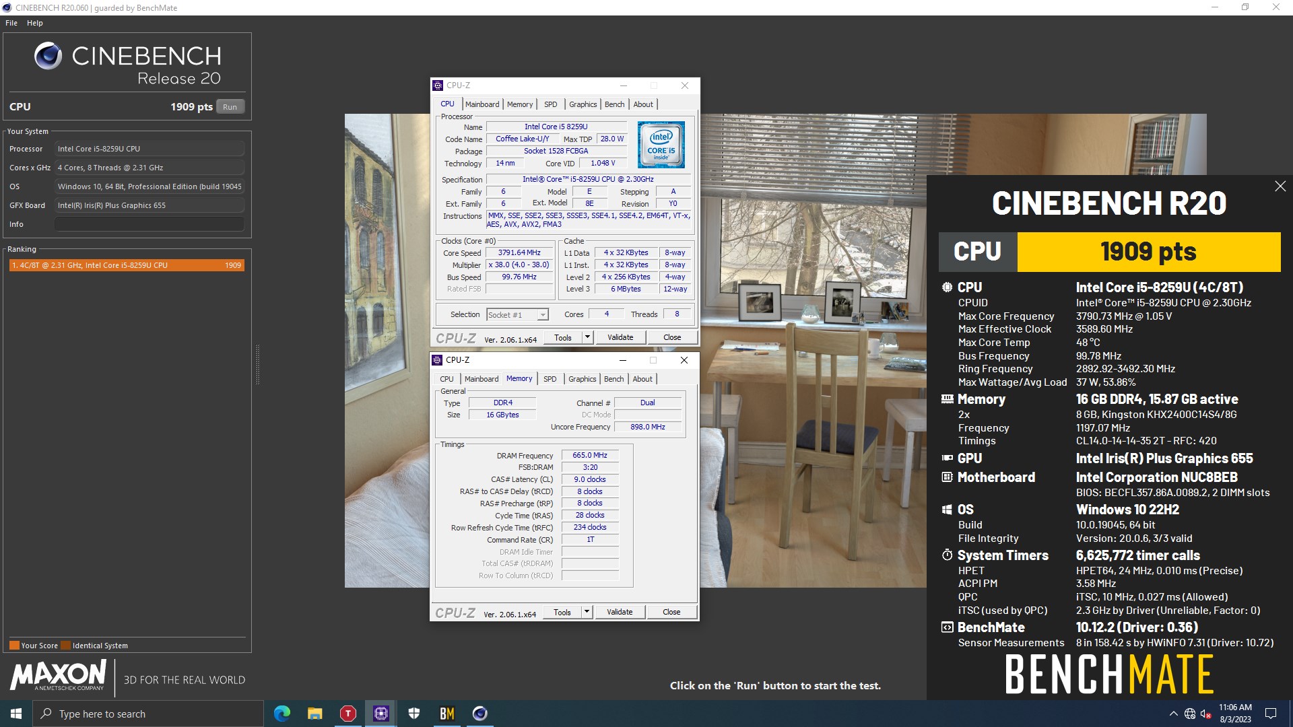The height and width of the screenshot is (727, 1293).
Task: Expand Tools dropdown arrow in lower CPU-Z window
Action: (587, 613)
